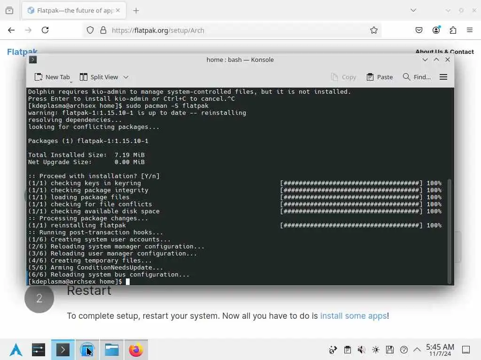The width and height of the screenshot is (481, 360).
Task: Open the tracking protection shield icon
Action: (x=90, y=30)
